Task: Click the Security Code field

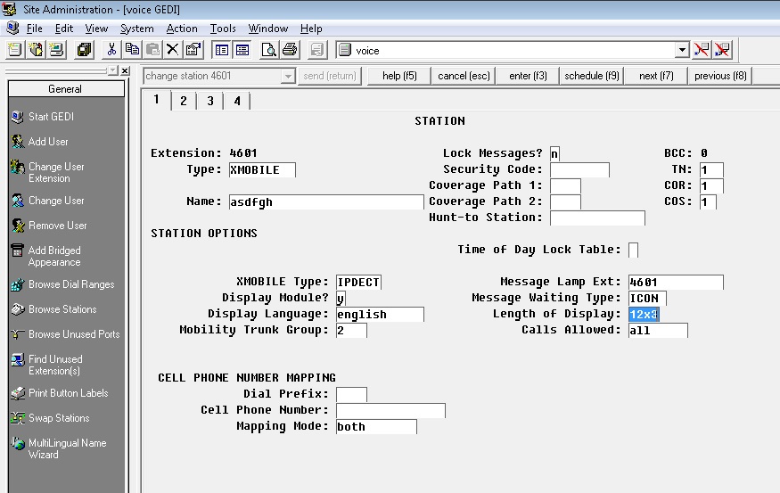Action: 579,169
